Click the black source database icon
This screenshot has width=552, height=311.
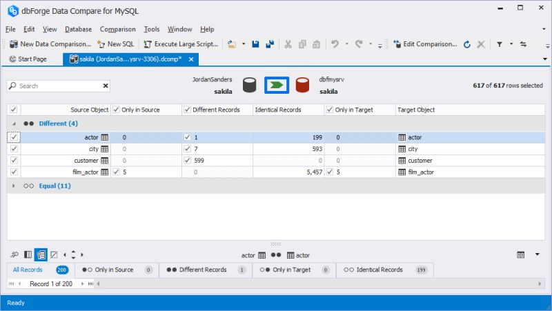(249, 85)
